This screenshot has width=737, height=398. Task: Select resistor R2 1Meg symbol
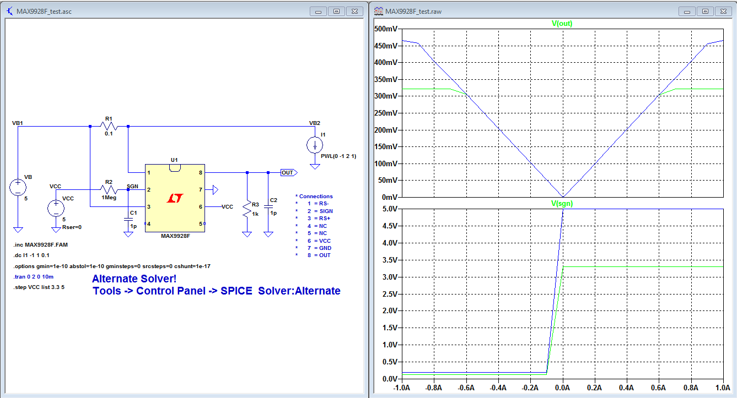click(109, 190)
